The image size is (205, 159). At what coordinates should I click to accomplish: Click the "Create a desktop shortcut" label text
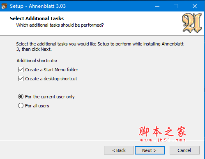tap(51, 79)
